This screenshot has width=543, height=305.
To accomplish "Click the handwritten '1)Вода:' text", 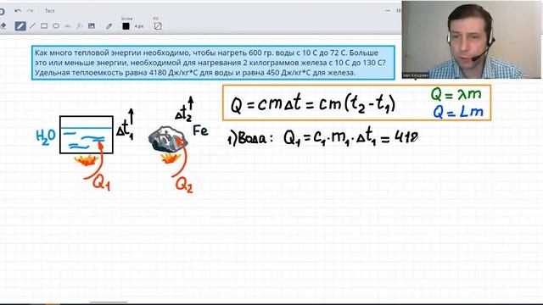I will [250, 139].
